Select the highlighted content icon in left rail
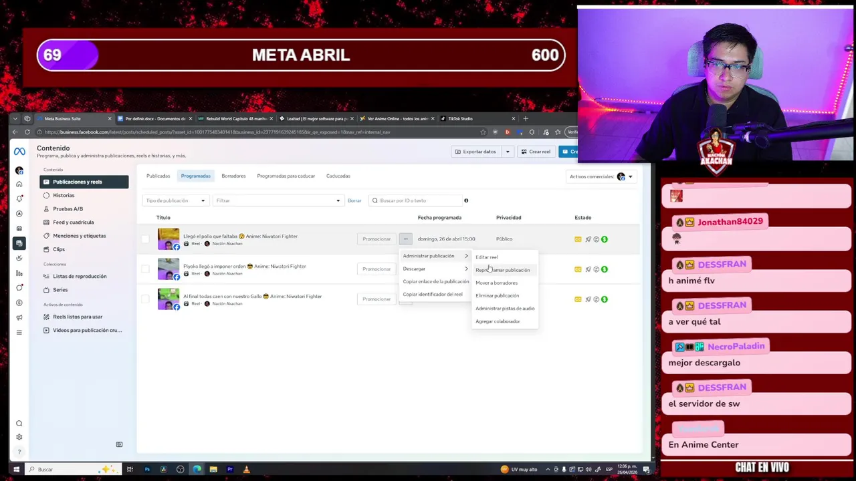The width and height of the screenshot is (856, 481). (19, 243)
